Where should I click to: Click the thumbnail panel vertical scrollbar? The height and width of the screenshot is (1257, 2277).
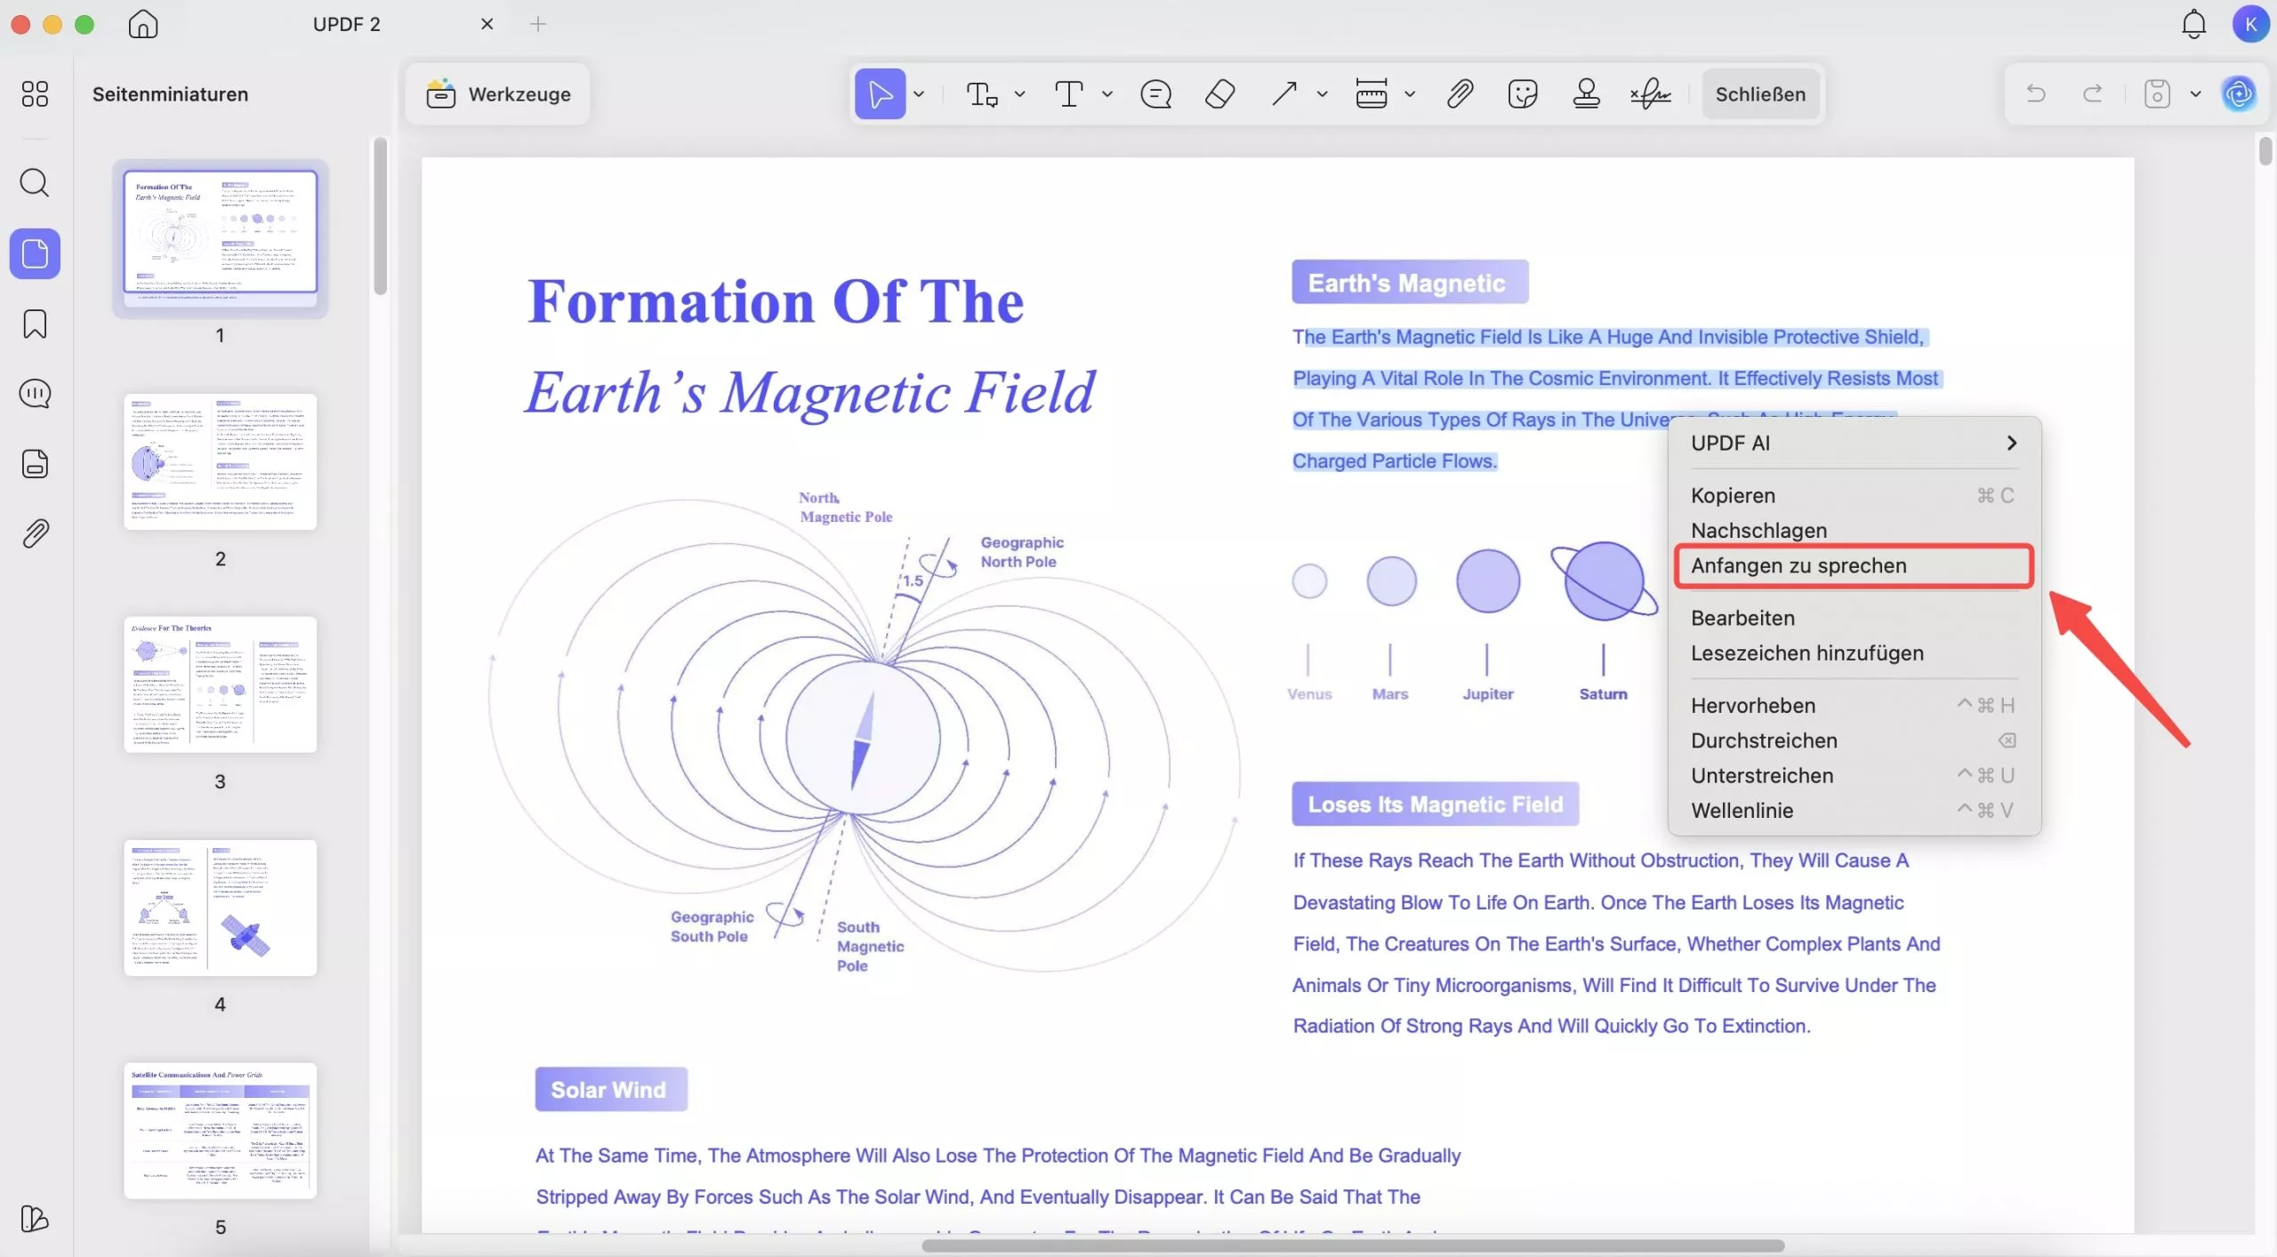(x=380, y=216)
